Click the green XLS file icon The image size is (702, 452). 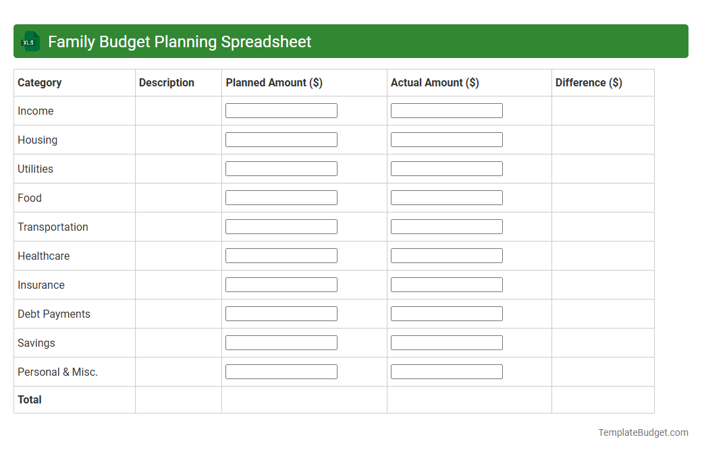(30, 41)
